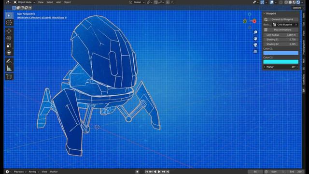Click the timeline auto-keying record button

[x=137, y=172]
